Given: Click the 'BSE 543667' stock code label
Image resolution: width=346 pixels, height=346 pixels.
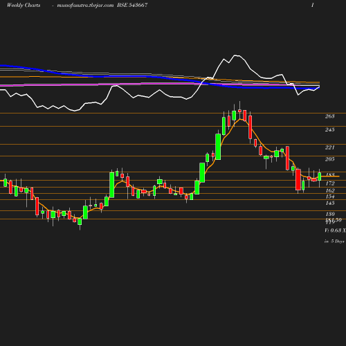Looking at the screenshot, I should point(132,5).
